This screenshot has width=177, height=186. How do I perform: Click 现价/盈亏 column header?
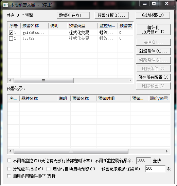click(x=159, y=98)
